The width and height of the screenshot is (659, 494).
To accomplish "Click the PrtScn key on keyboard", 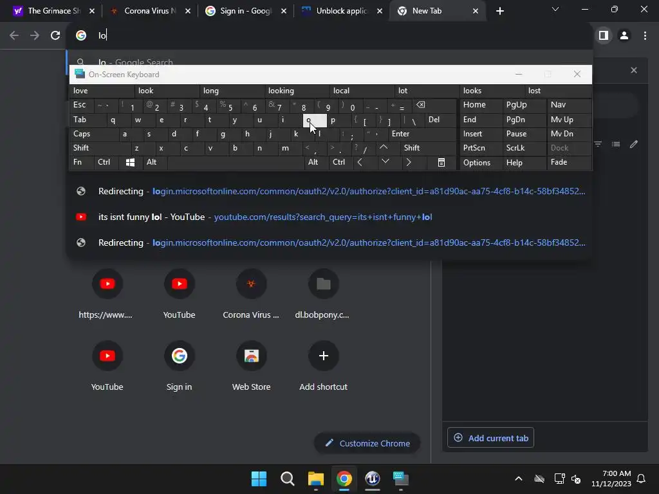I will point(481,148).
